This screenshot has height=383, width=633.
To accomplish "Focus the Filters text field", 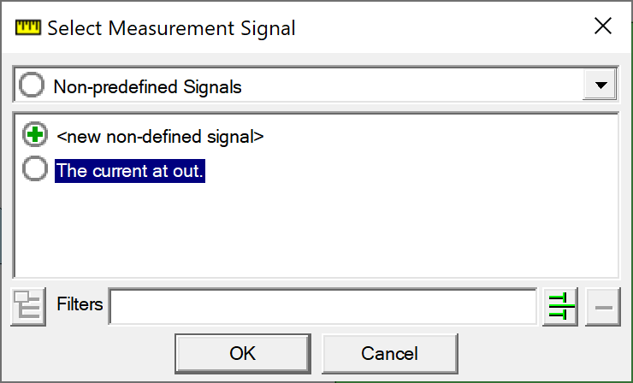I will tap(322, 307).
